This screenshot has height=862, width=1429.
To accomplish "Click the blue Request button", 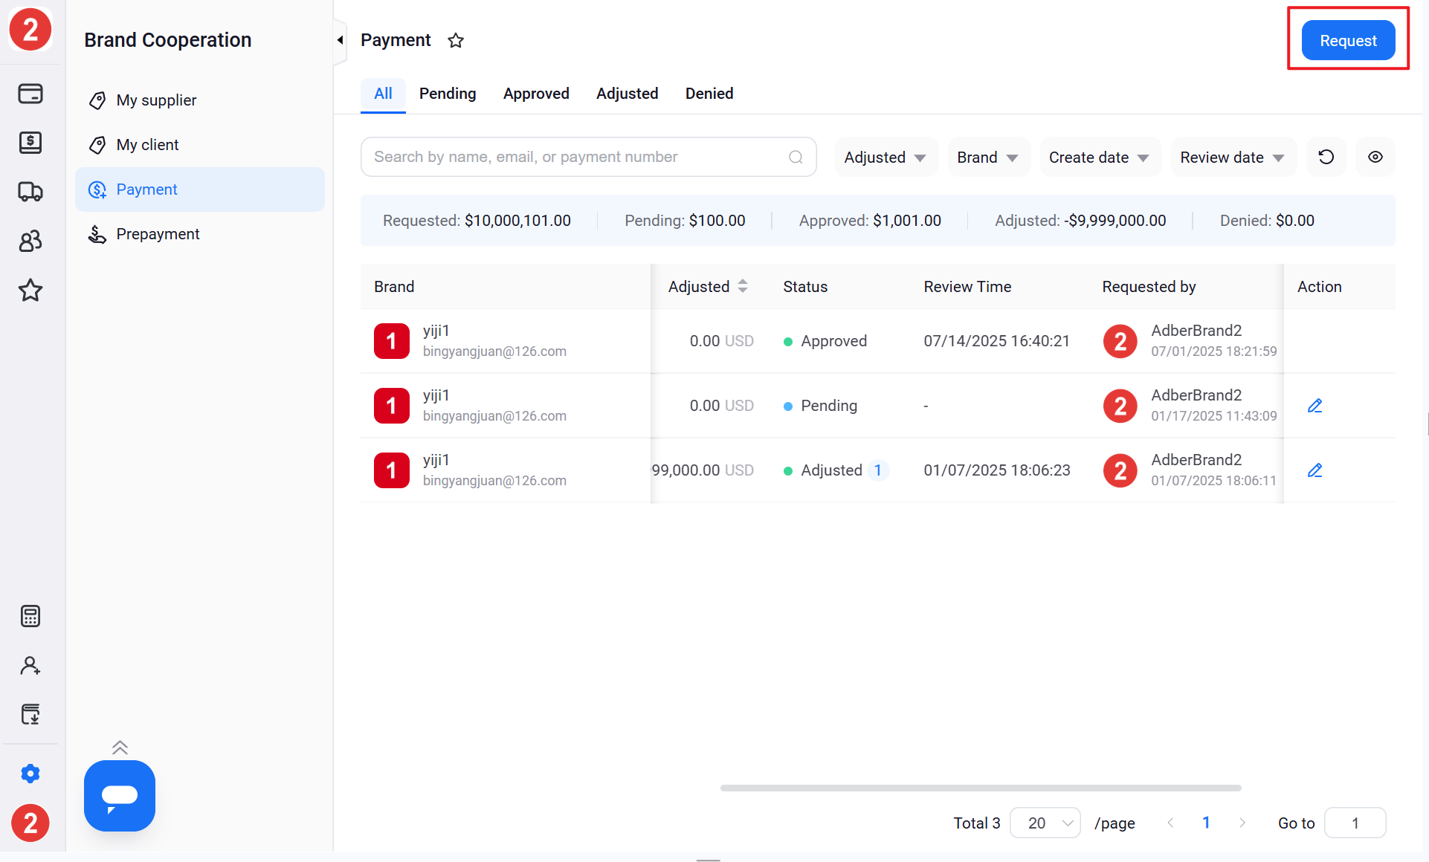I will (1348, 40).
